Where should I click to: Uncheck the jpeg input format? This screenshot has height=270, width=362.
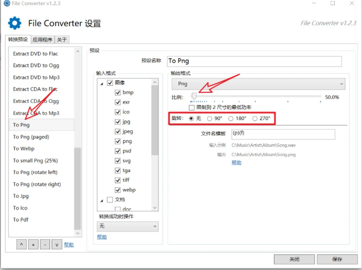[x=118, y=131]
